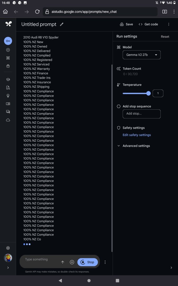Open the settings gear in sidebar
This screenshot has height=286, width=178.
point(8,248)
